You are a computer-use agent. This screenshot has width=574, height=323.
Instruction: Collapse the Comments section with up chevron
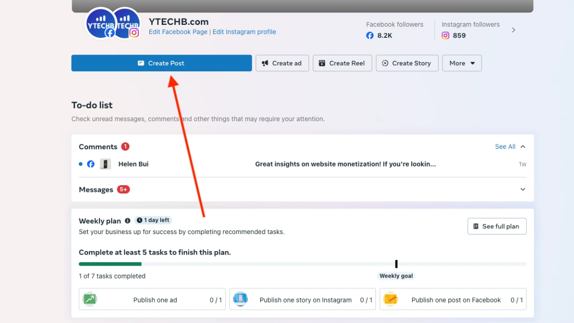pos(523,146)
